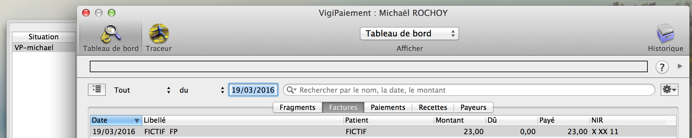Select the FICTIF FP invoice row

click(383, 132)
